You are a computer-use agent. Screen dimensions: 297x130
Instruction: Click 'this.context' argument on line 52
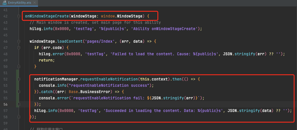click(x=153, y=79)
